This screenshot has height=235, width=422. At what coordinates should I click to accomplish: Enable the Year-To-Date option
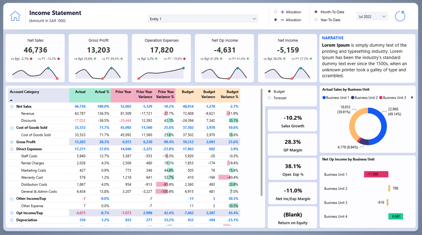(x=316, y=19)
